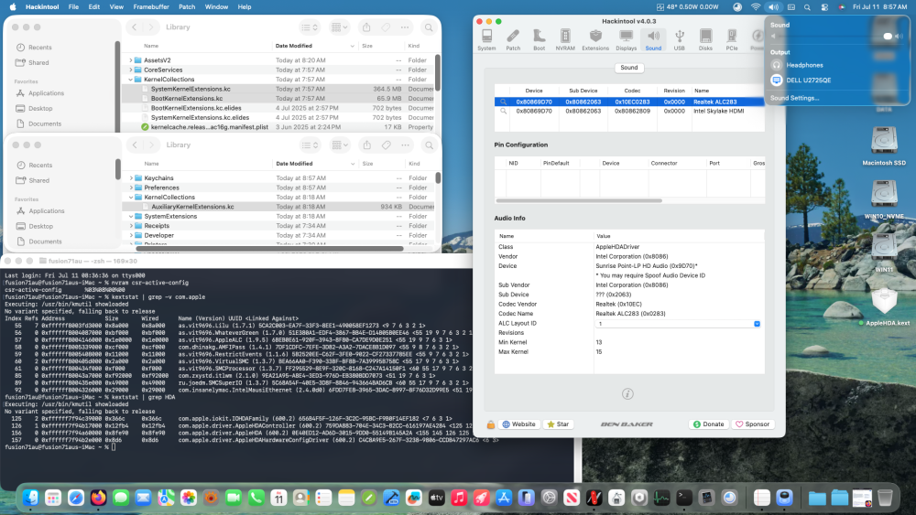Open the Patch tool in Hackintool

click(513, 39)
